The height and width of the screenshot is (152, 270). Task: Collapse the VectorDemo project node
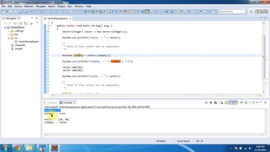pyautogui.click(x=5, y=27)
